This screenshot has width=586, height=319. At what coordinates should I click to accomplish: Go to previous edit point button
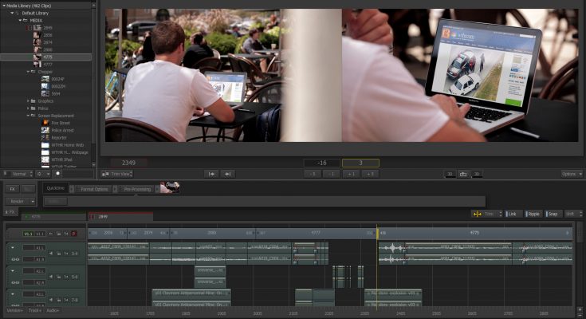tap(211, 174)
